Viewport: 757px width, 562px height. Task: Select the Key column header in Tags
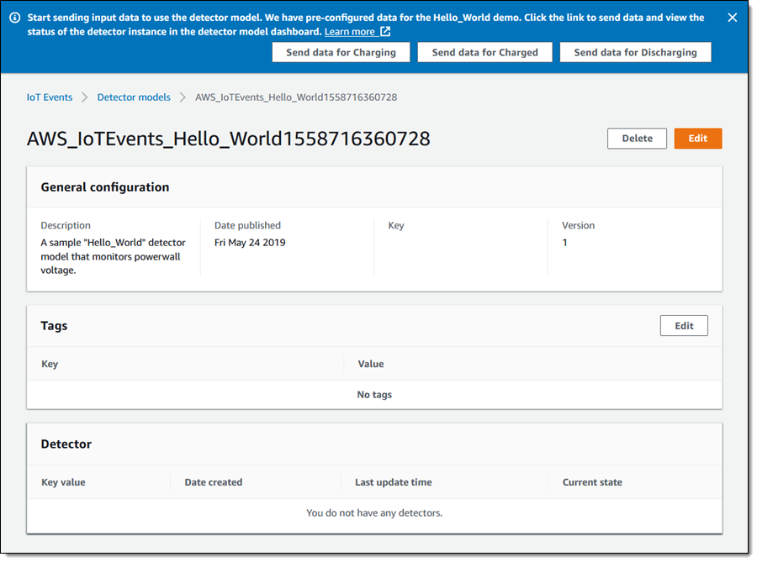(x=50, y=365)
